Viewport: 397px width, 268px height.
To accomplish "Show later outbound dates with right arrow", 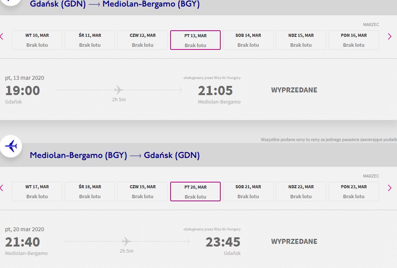I will tap(389, 37).
